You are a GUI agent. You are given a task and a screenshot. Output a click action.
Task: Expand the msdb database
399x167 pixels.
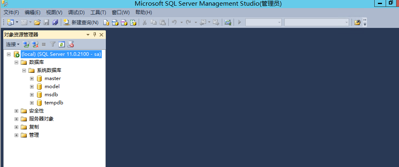pos(32,95)
